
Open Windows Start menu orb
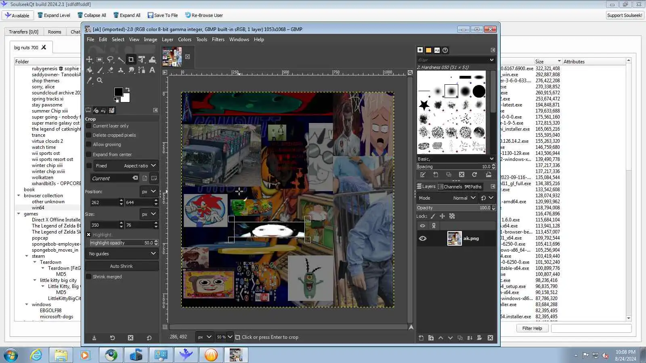(11, 355)
